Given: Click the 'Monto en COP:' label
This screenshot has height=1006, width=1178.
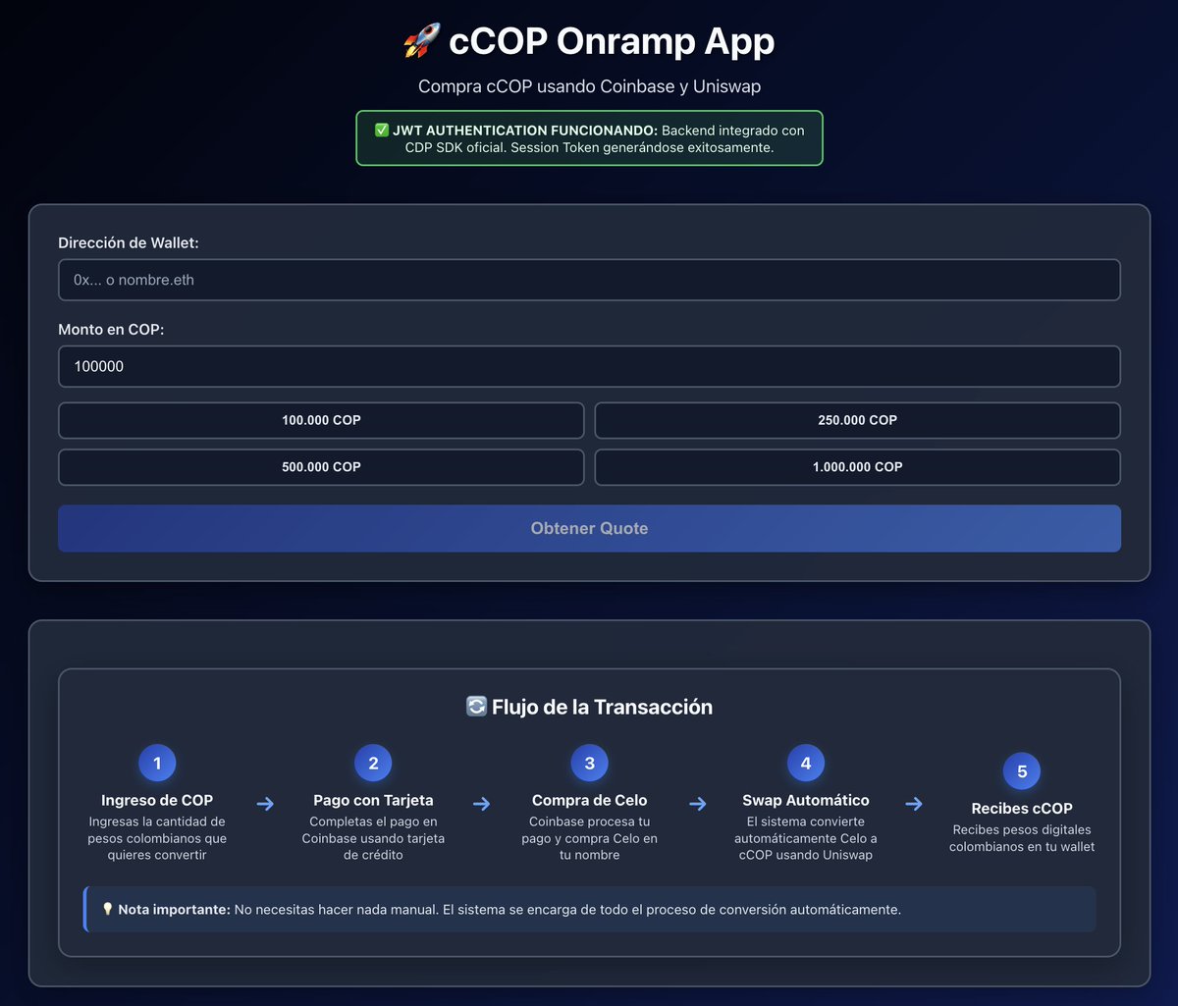Looking at the screenshot, I should tap(111, 329).
